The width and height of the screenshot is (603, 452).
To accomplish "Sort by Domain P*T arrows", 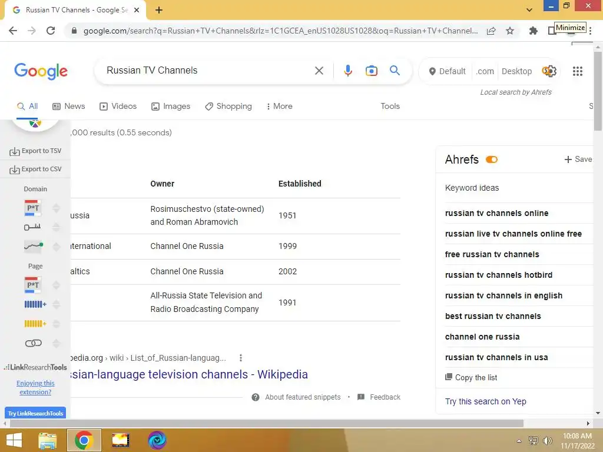I will click(56, 208).
